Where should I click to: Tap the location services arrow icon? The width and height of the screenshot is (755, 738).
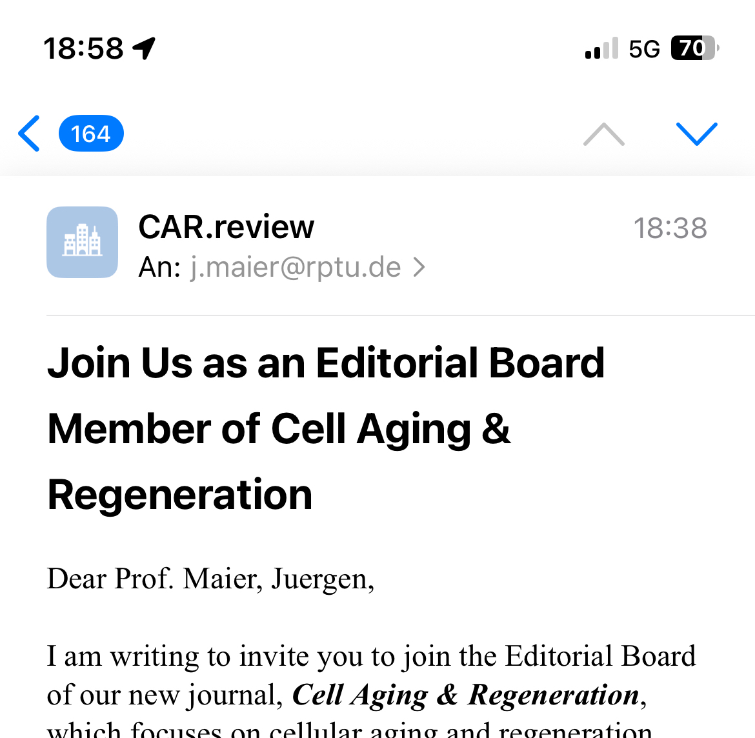[145, 48]
